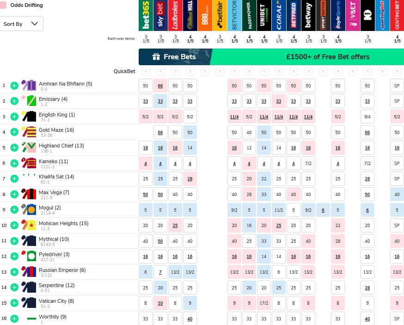404x325 pixels.
Task: Click the Free Bets button
Action: (175, 57)
